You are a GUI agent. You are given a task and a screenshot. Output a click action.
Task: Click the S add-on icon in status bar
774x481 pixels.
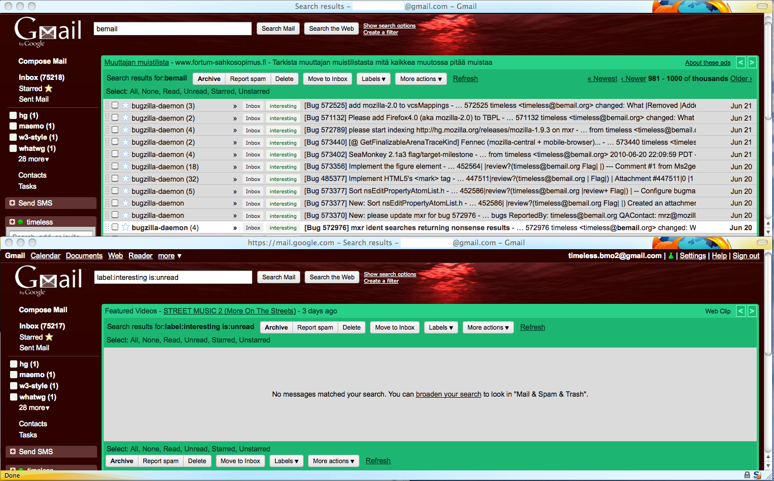coord(758,475)
